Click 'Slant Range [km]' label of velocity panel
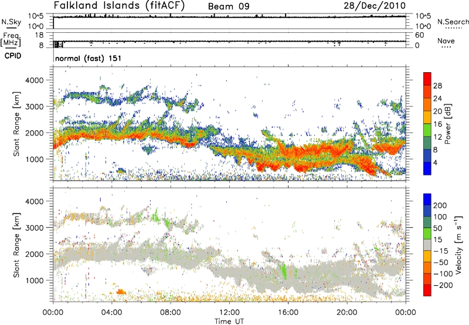Screen dimensions: 469x325 [x=16, y=245]
